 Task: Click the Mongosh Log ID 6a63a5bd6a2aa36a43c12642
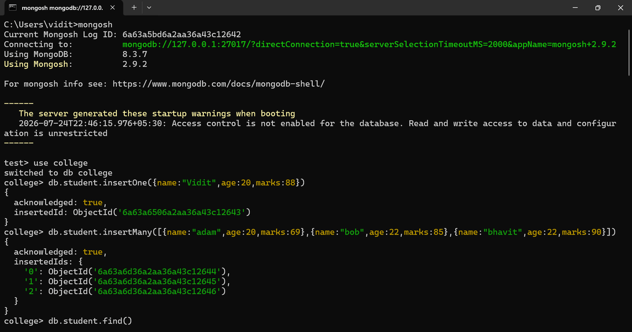coord(182,34)
